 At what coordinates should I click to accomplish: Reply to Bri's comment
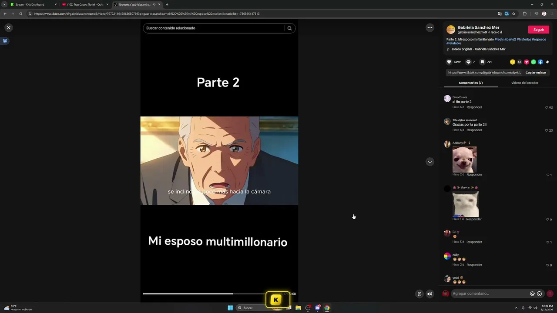click(x=474, y=242)
